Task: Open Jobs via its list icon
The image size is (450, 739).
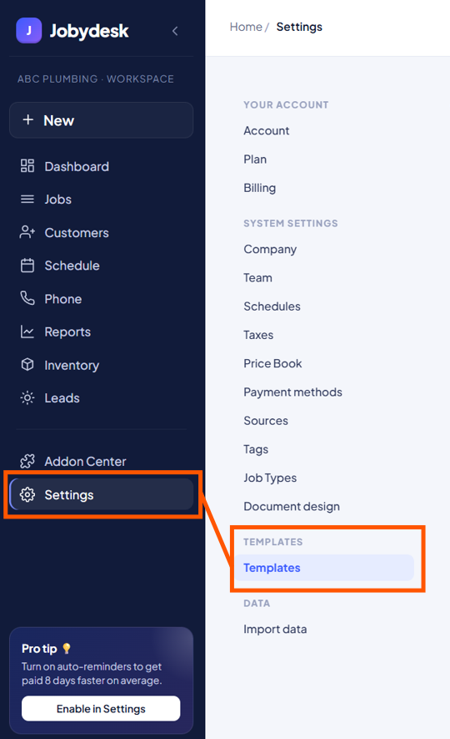Action: coord(27,200)
